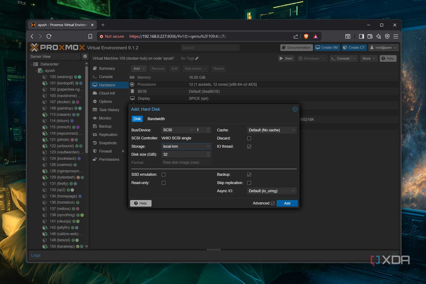Switch to the Disk tab

[x=137, y=119]
